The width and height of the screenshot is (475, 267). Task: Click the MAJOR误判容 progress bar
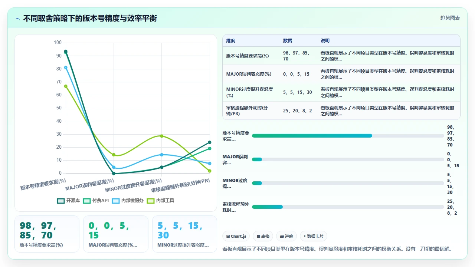pos(348,159)
